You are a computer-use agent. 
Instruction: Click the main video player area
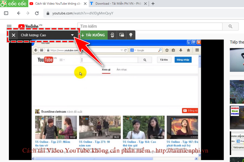116,100
